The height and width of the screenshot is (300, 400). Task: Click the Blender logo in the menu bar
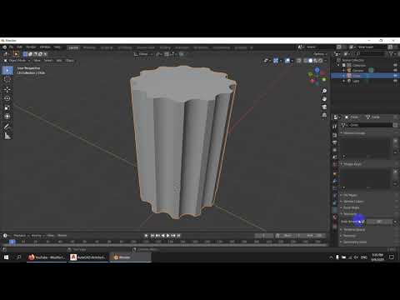(4, 47)
